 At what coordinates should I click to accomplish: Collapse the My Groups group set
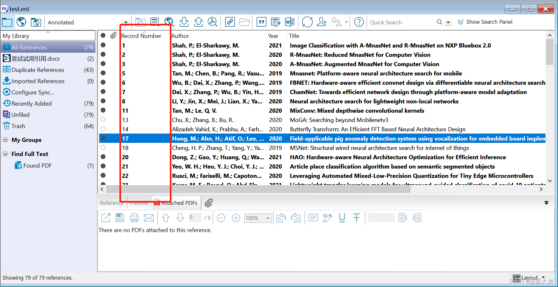click(5, 140)
